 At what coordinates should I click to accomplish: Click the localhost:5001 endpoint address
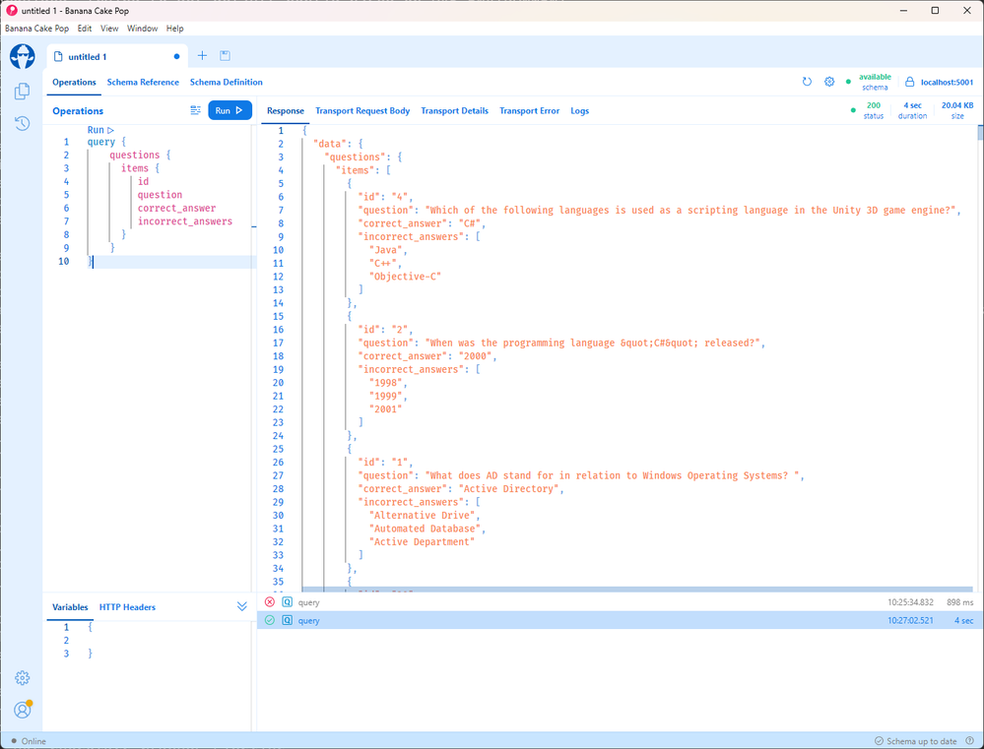click(x=947, y=82)
